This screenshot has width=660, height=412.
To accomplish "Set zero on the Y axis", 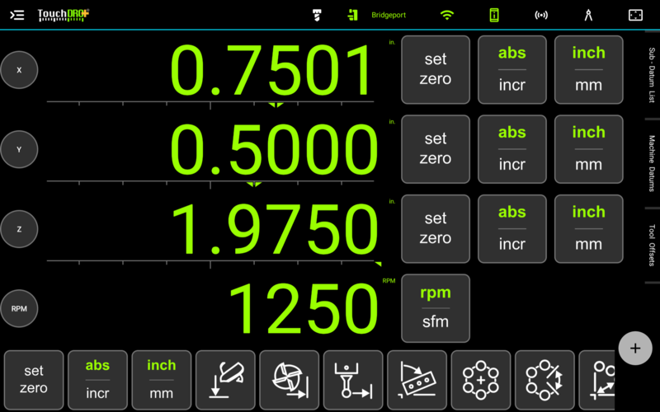I will [436, 149].
